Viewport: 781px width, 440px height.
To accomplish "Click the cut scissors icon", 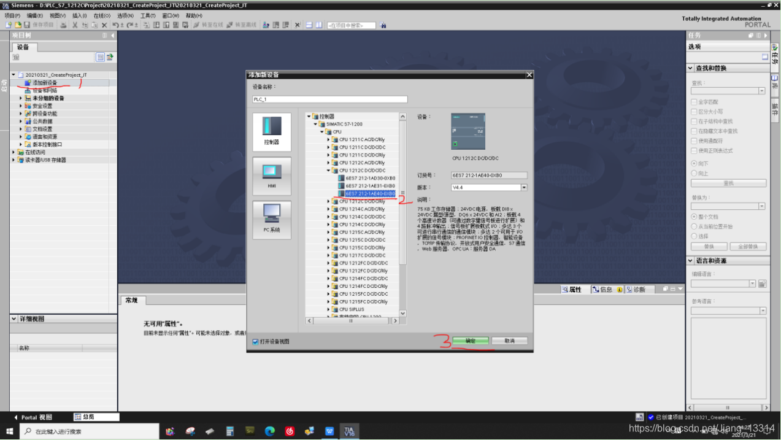I will pos(75,25).
